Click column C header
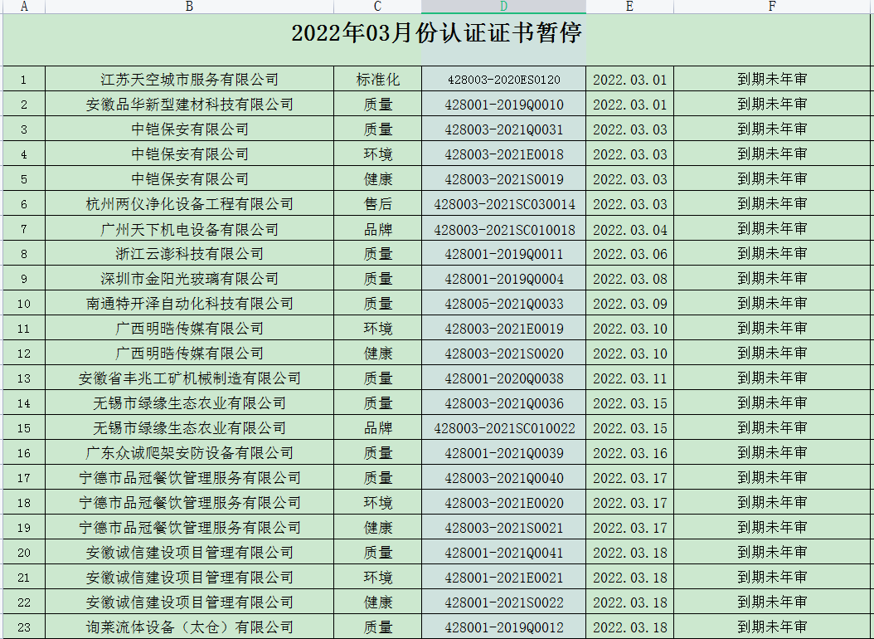 point(378,7)
